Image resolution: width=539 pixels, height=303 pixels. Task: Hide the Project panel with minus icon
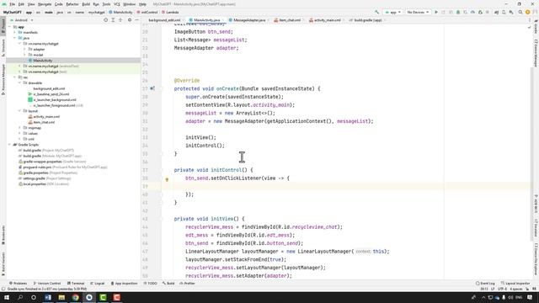136,20
